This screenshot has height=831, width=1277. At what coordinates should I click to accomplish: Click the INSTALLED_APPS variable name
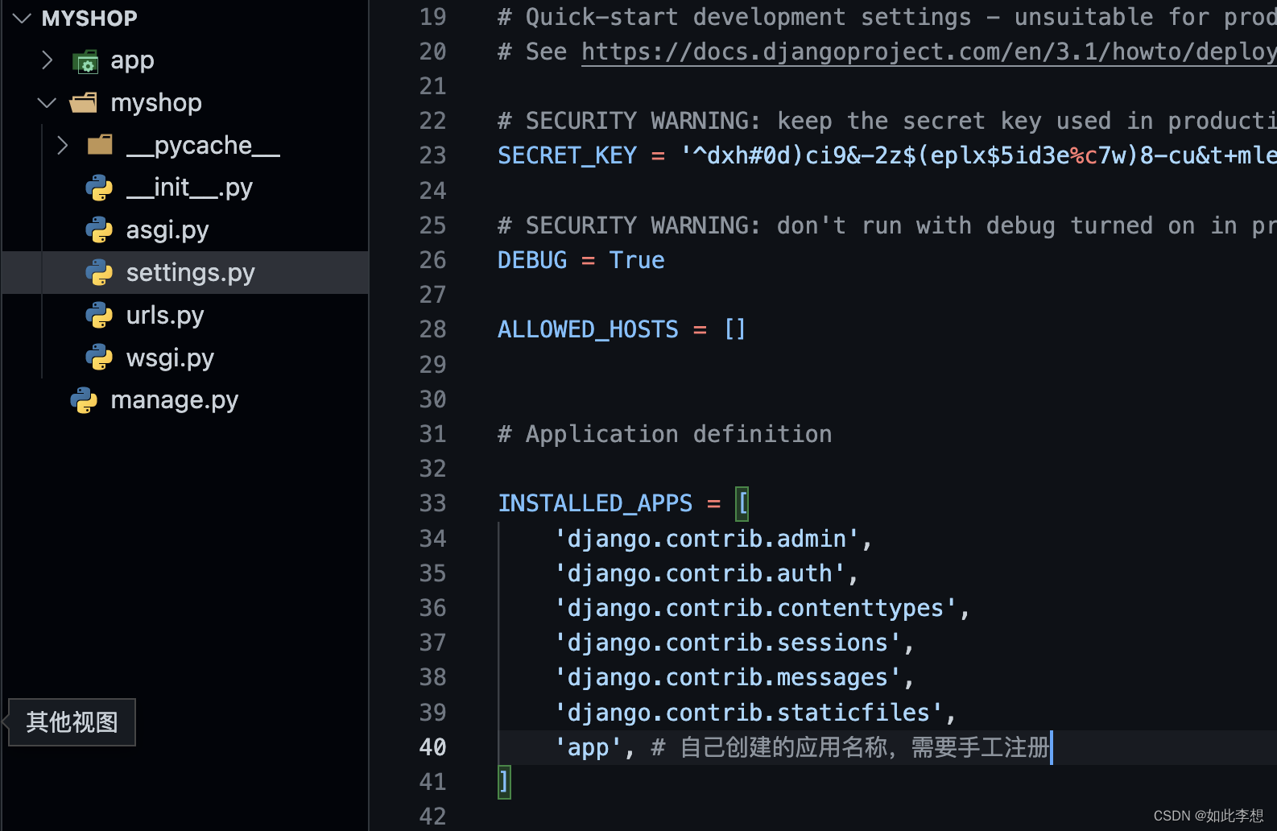(595, 503)
